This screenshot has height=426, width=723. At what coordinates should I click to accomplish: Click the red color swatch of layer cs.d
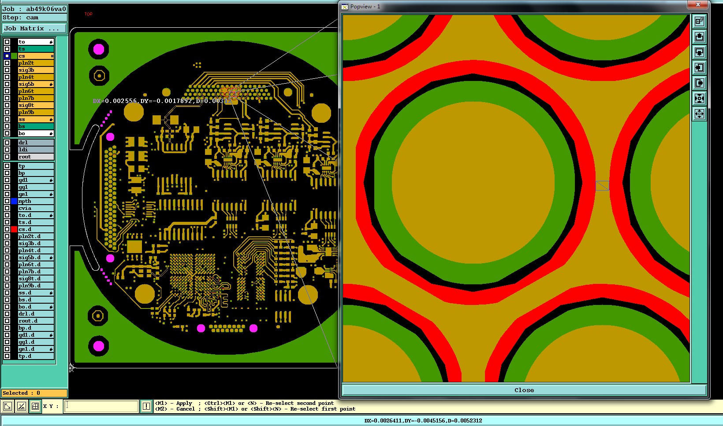click(14, 229)
